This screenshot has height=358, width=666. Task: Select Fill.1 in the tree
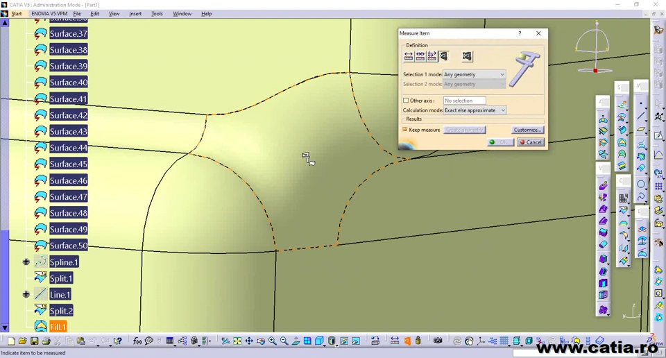(x=58, y=327)
